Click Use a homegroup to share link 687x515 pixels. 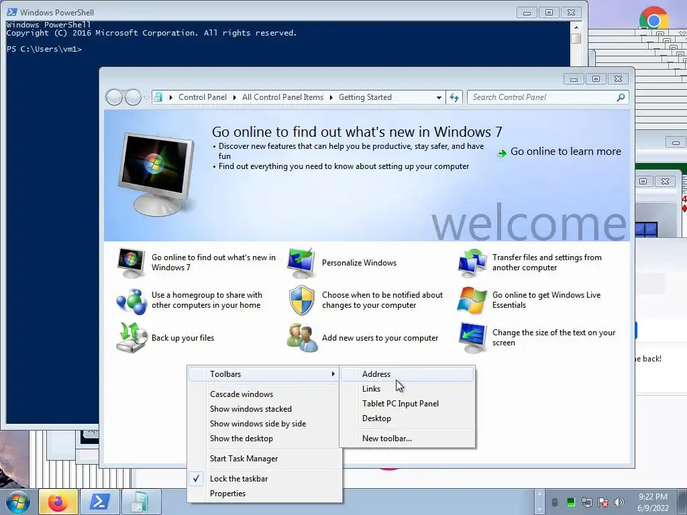(x=207, y=300)
